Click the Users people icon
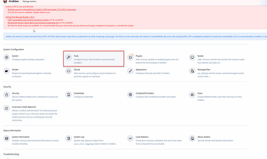Image resolution: width=267 pixels, height=159 pixels. coord(192,95)
